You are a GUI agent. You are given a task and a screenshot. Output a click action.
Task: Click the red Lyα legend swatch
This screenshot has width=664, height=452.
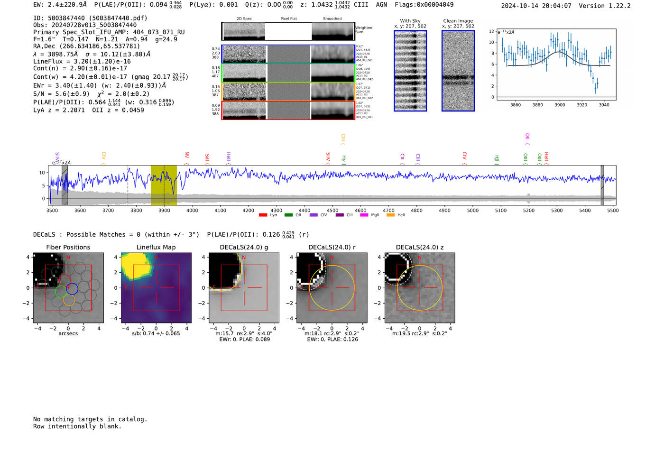[263, 215]
